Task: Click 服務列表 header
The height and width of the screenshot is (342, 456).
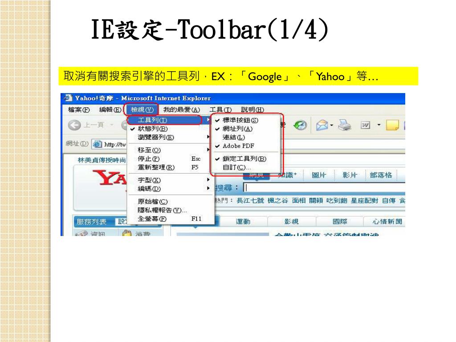Action: coord(91,222)
